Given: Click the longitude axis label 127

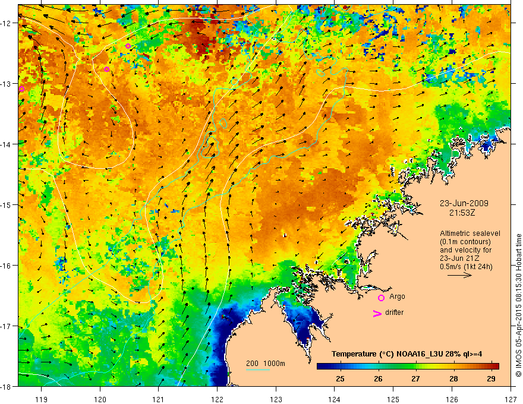Looking at the screenshot, I should point(511,399).
